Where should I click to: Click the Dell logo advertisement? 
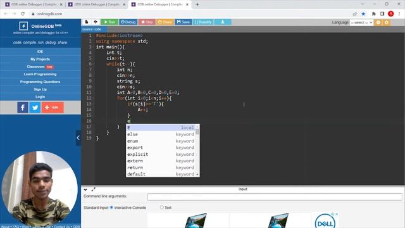325,222
